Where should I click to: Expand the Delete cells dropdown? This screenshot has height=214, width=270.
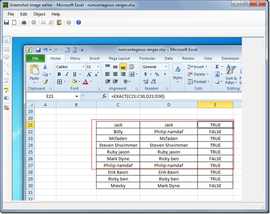point(208,74)
